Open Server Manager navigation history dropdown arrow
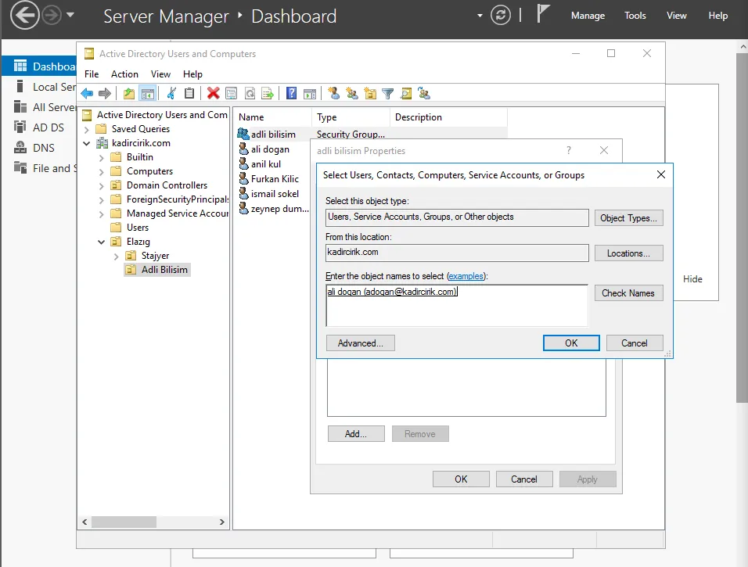 pyautogui.click(x=70, y=15)
